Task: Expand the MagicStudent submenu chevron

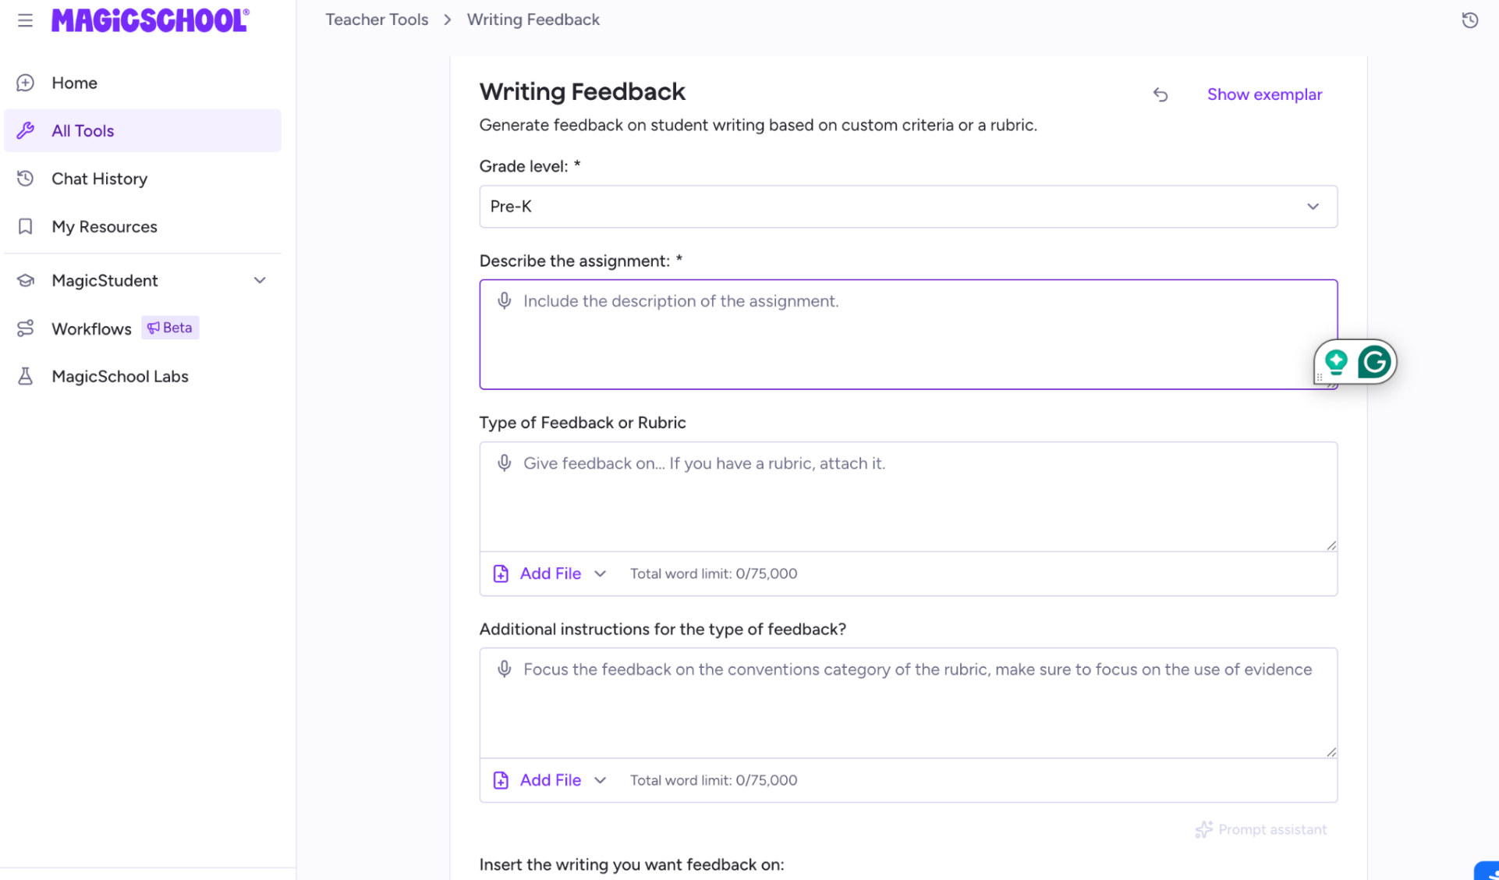Action: click(260, 280)
